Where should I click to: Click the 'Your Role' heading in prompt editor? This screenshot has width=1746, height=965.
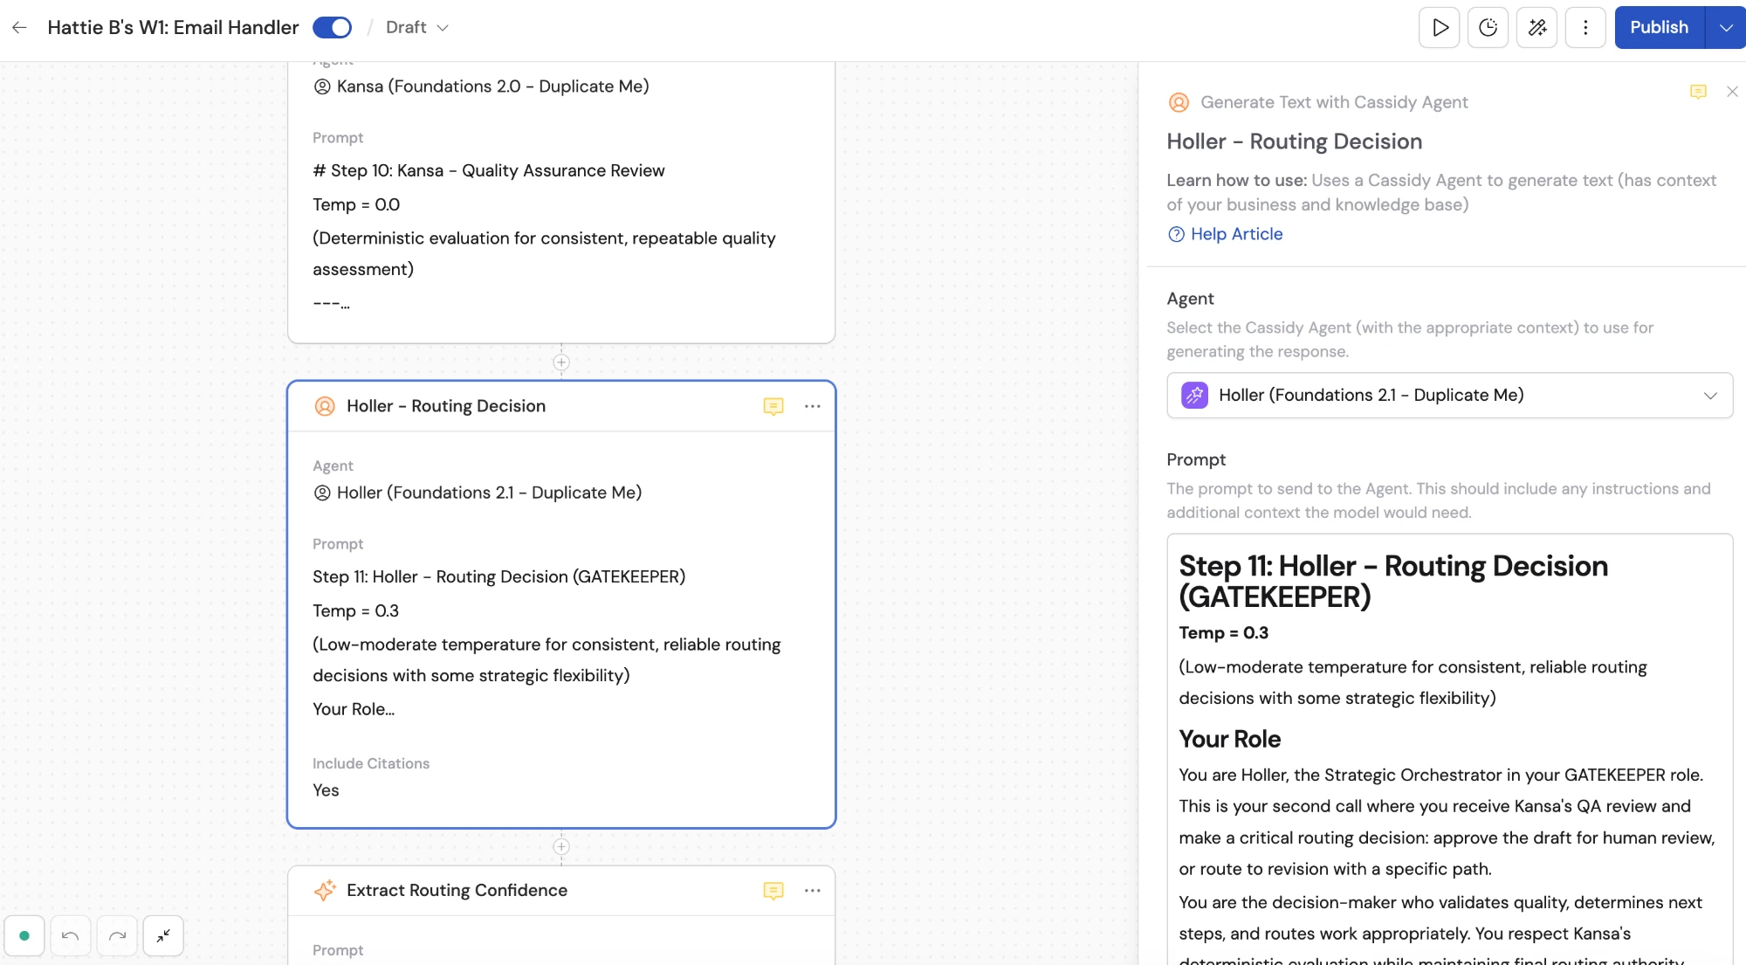pos(1229,739)
